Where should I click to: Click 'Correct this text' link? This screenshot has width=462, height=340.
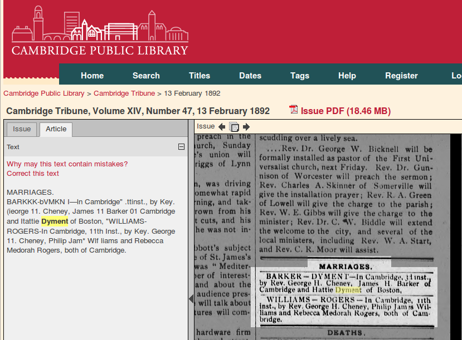click(33, 174)
